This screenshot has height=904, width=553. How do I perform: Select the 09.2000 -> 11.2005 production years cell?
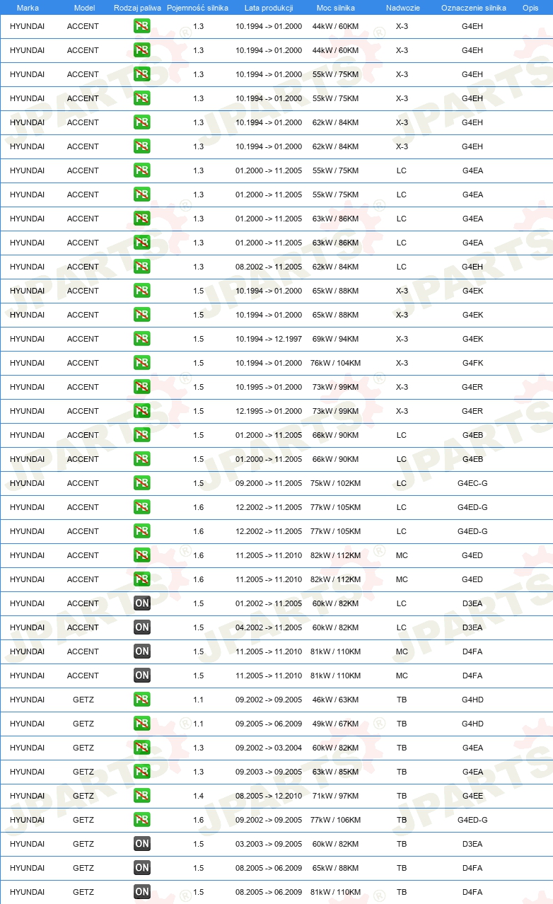tap(269, 483)
